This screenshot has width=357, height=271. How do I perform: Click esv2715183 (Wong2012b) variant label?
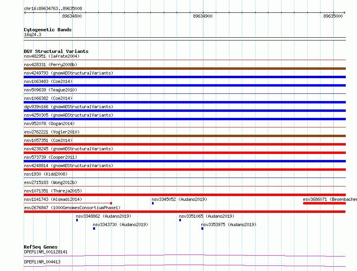pos(51,182)
